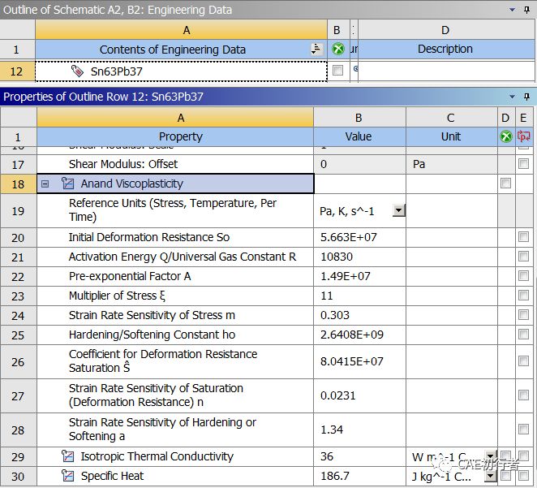537x488 pixels.
Task: Click the sort icon in Contents of Engineering Data header
Action: 316,50
